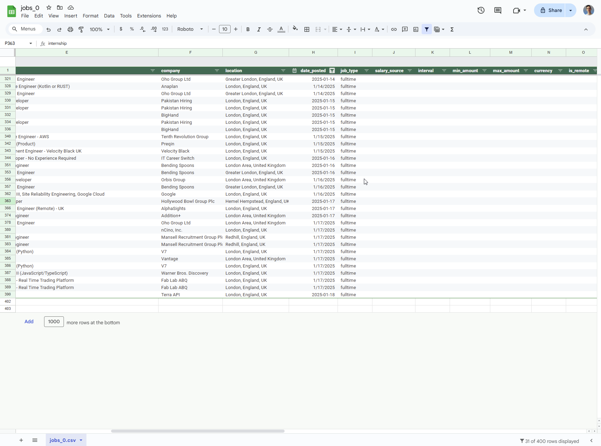601x446 pixels.
Task: Expand the Roboto font dropdown
Action: tap(190, 29)
